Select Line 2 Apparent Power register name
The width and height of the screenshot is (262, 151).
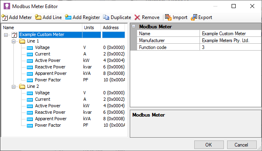tap(51, 119)
